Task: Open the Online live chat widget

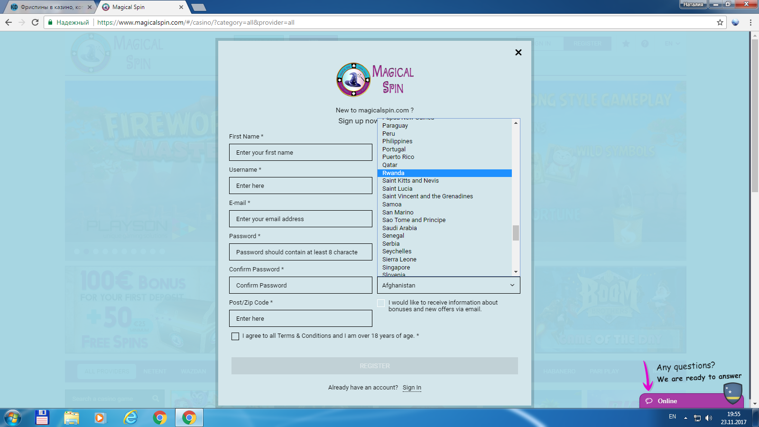Action: tap(691, 401)
